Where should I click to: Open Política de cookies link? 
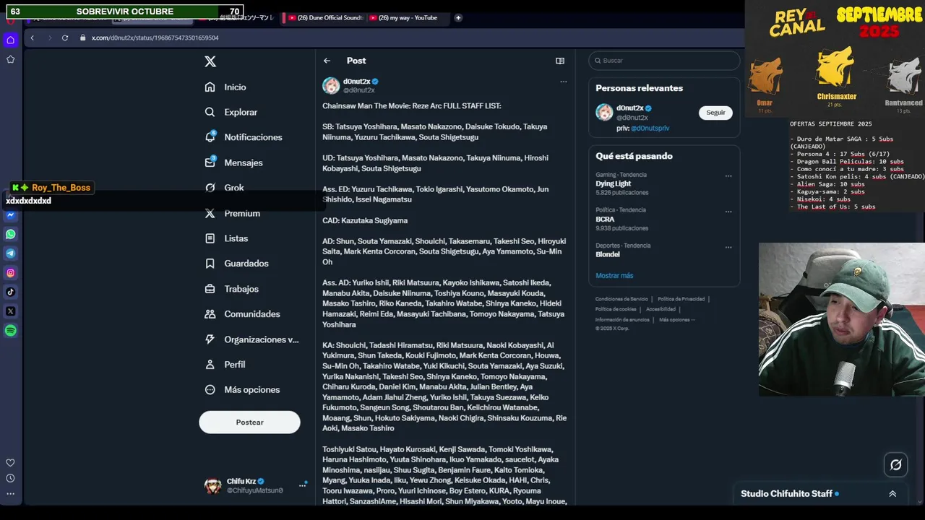click(616, 309)
